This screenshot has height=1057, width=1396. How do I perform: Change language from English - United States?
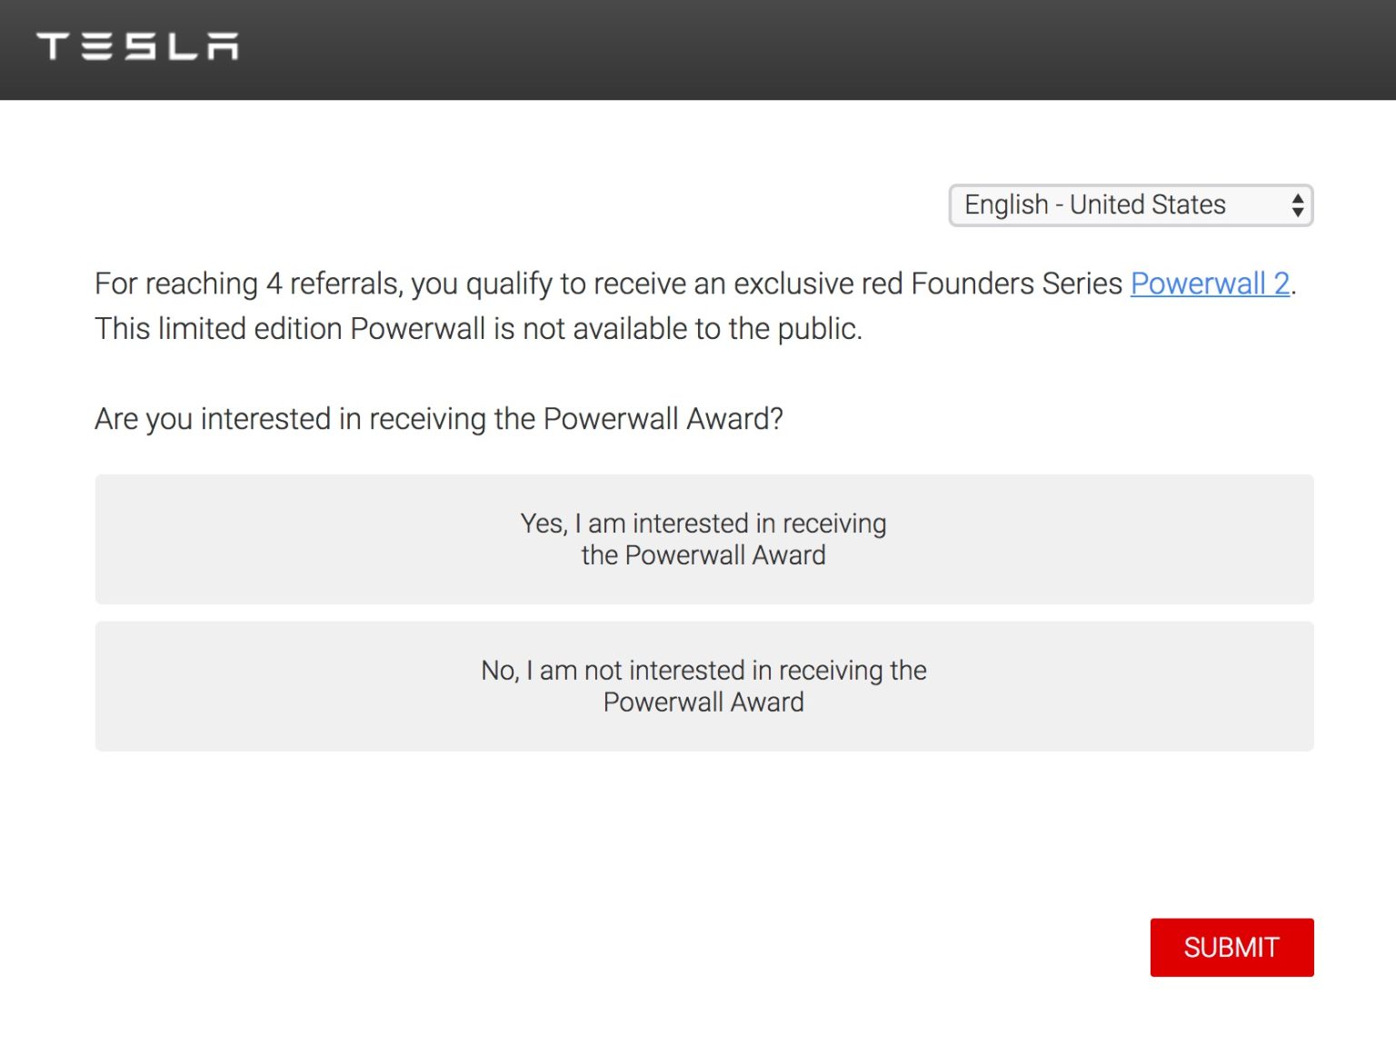1130,205
